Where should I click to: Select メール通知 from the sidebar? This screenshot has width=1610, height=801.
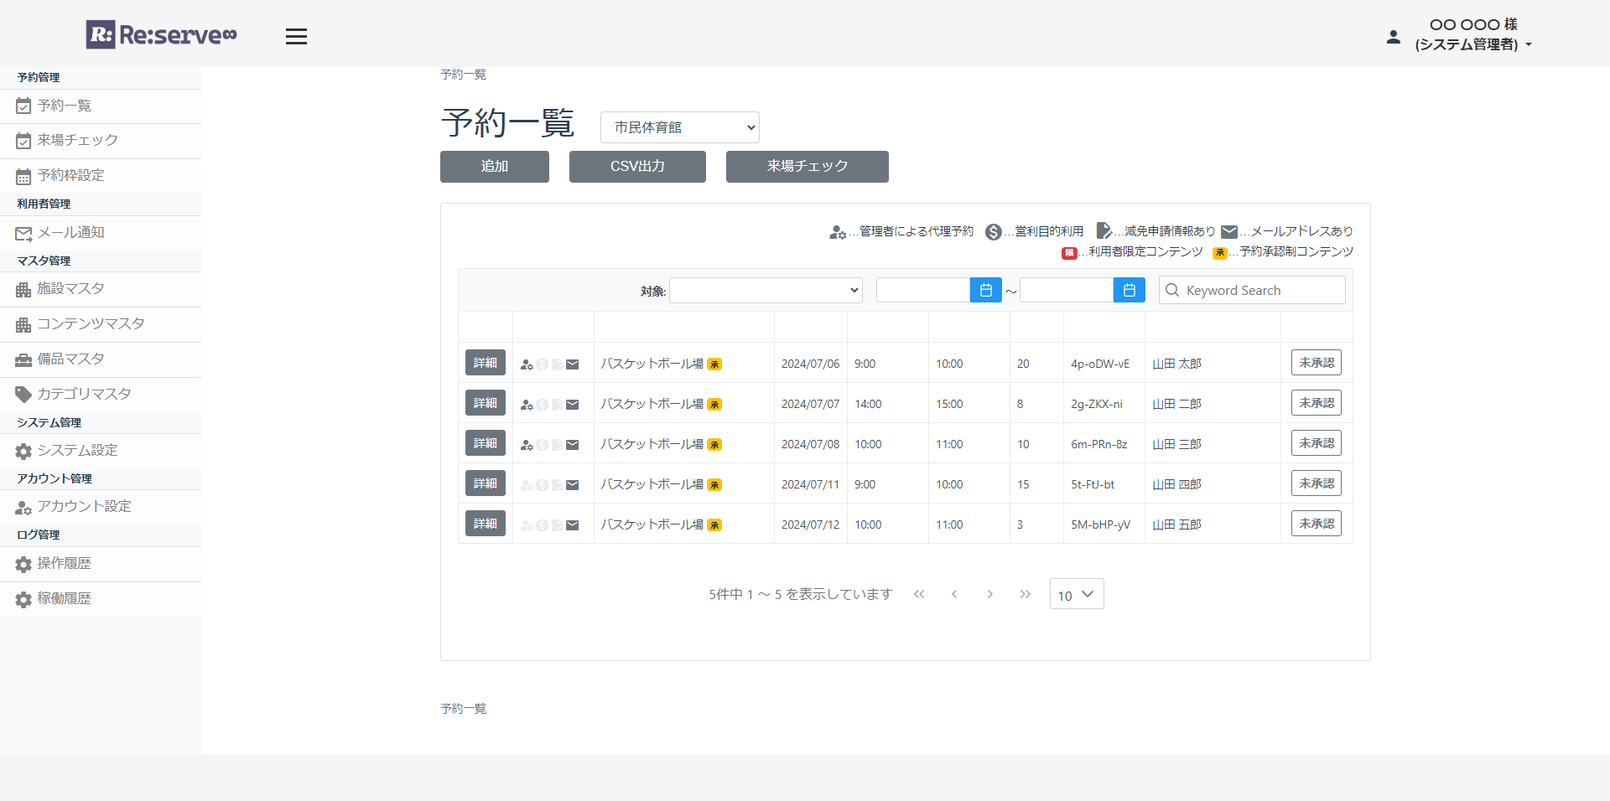pyautogui.click(x=71, y=233)
